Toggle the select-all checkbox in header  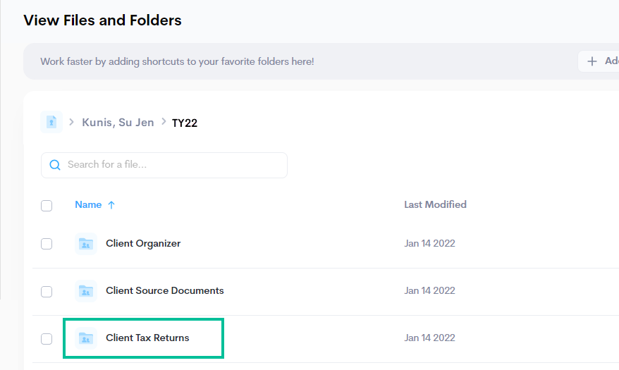[47, 206]
